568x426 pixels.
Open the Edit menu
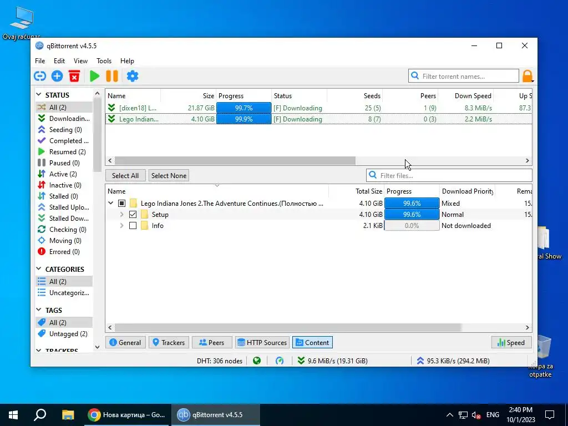point(59,61)
